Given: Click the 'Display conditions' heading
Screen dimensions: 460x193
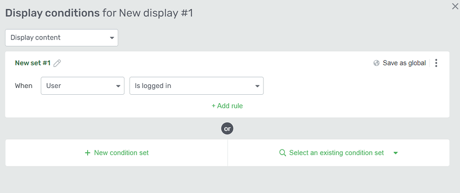Looking at the screenshot, I should coord(52,13).
